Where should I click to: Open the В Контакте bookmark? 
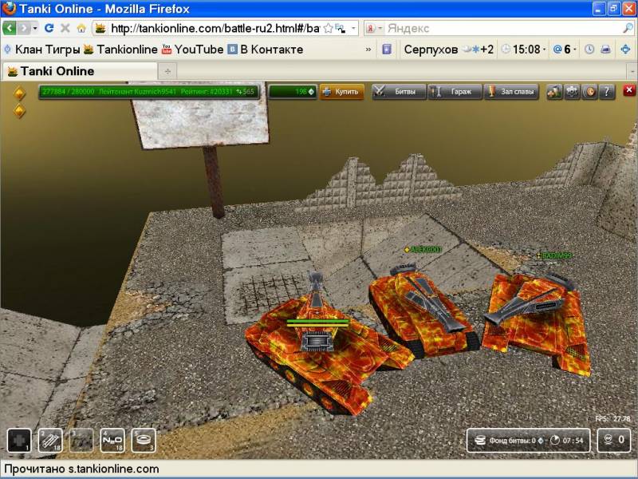click(266, 49)
